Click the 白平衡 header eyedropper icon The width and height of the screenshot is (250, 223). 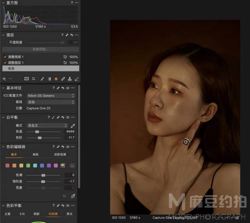pos(53,117)
